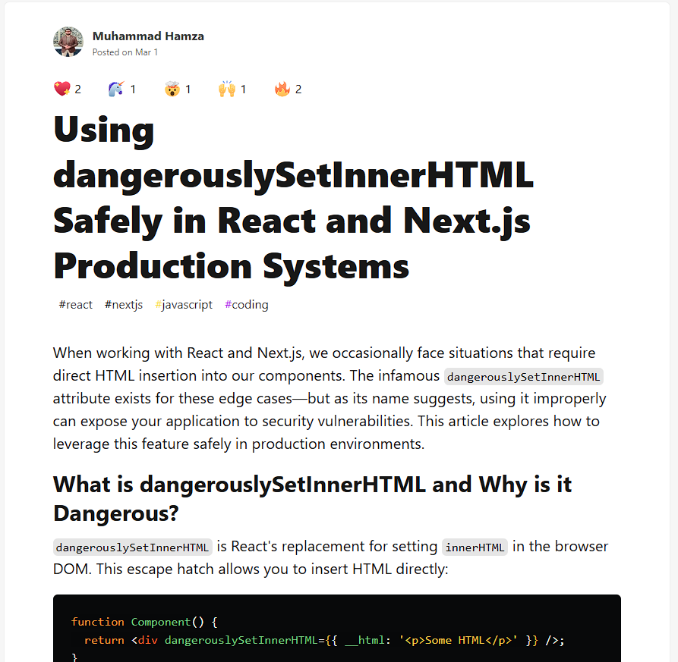Click the exploding head reaction emoji
Image resolution: width=678 pixels, height=662 pixels.
[x=172, y=89]
